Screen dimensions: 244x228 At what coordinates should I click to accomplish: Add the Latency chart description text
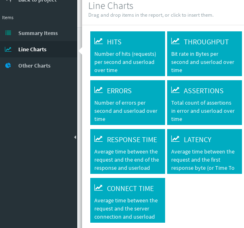pyautogui.click(x=203, y=160)
